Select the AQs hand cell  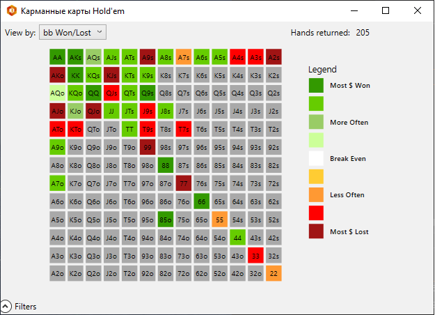click(x=93, y=57)
